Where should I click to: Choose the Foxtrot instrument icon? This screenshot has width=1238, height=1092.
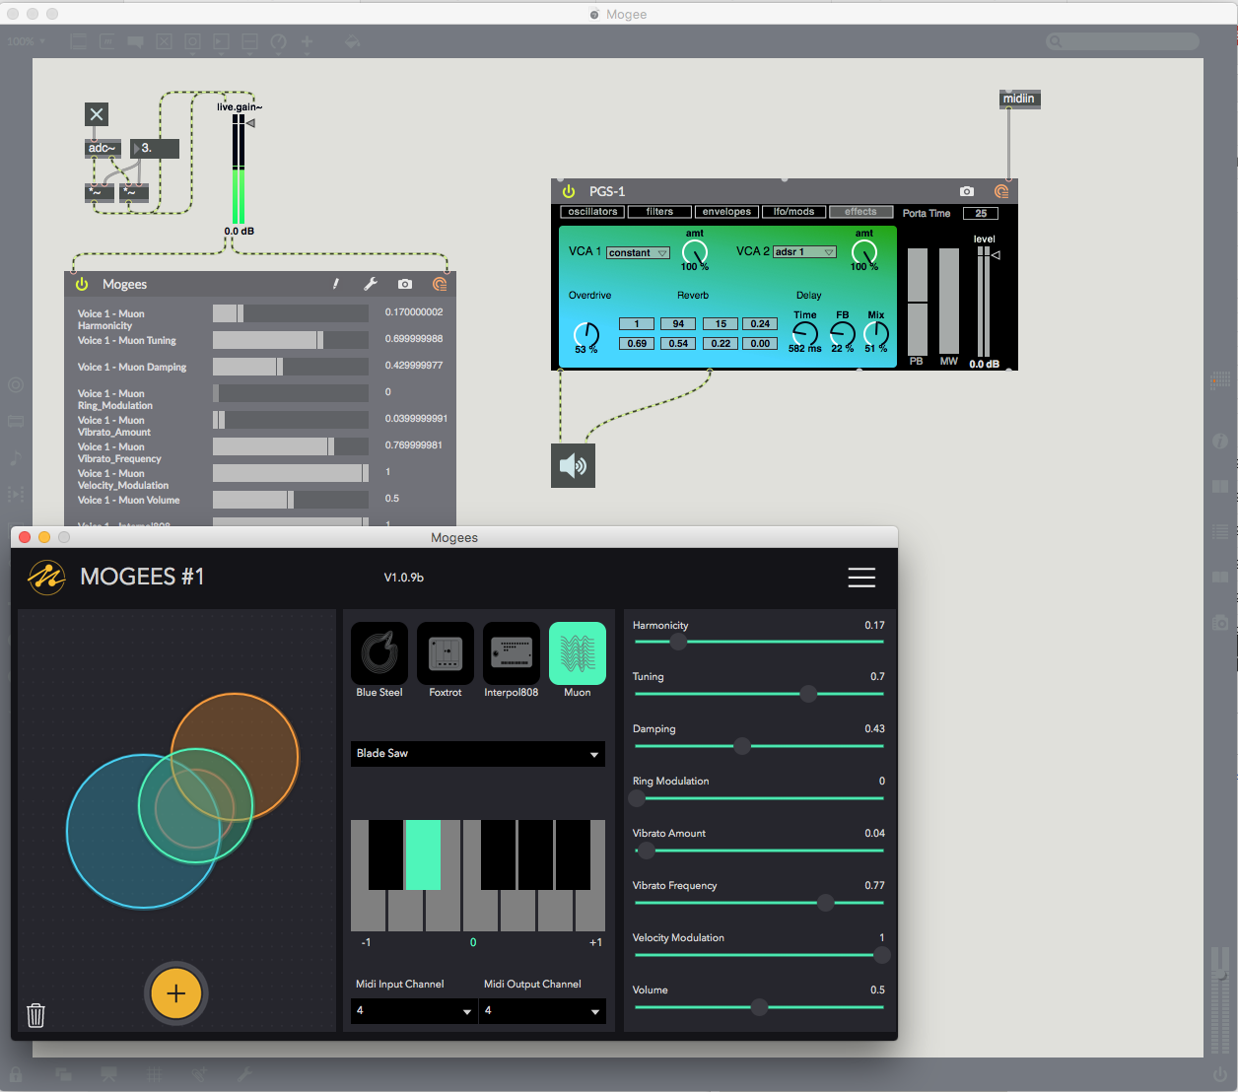click(446, 653)
